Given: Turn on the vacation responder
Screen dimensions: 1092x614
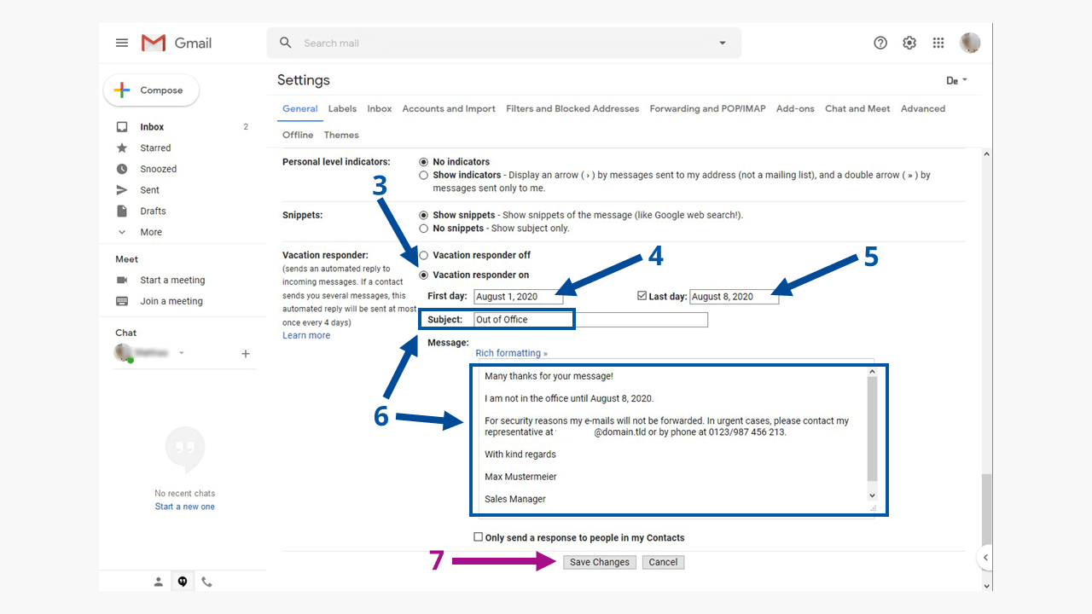Looking at the screenshot, I should point(423,275).
